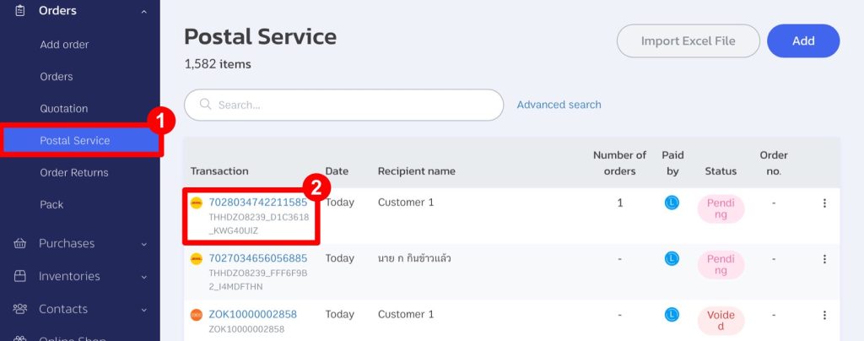Click the Contacts people icon

[20, 308]
